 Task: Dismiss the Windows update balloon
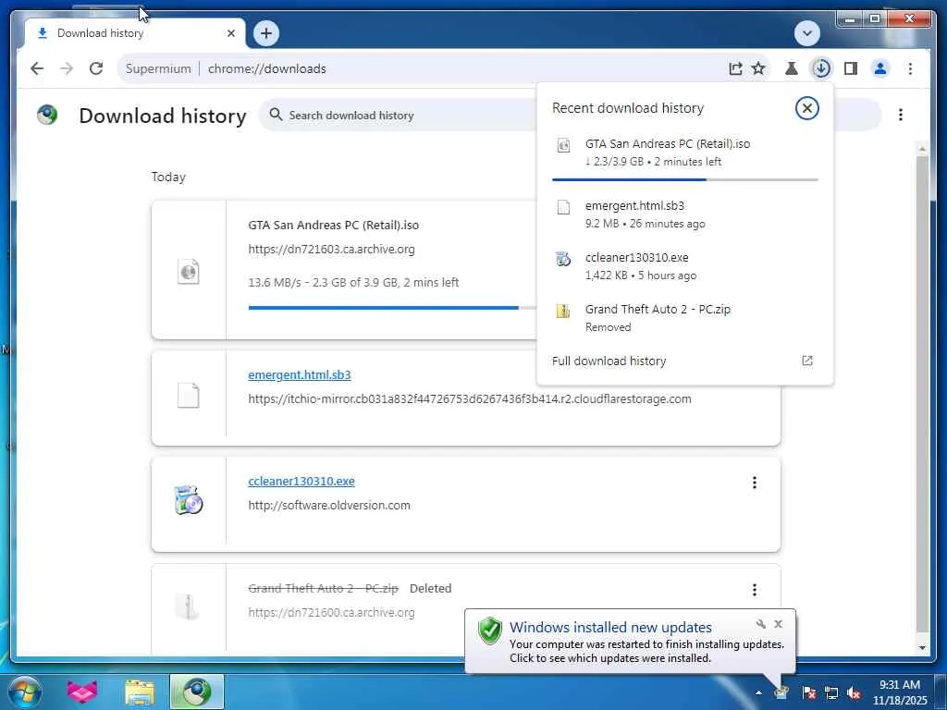tap(778, 624)
